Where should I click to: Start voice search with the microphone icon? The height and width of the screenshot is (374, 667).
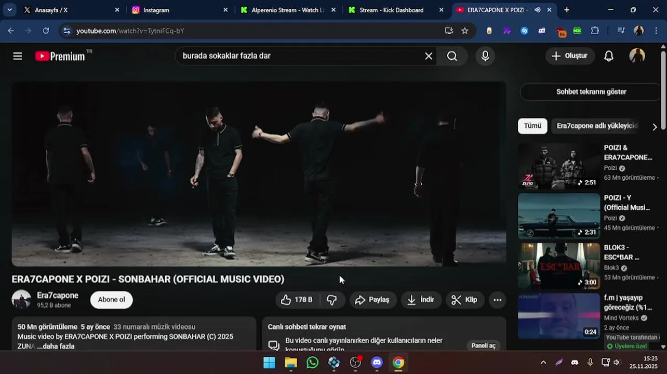[485, 56]
